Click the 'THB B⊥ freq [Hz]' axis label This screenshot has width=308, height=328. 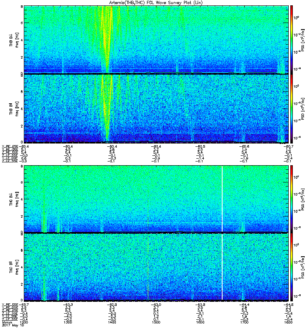(14, 40)
